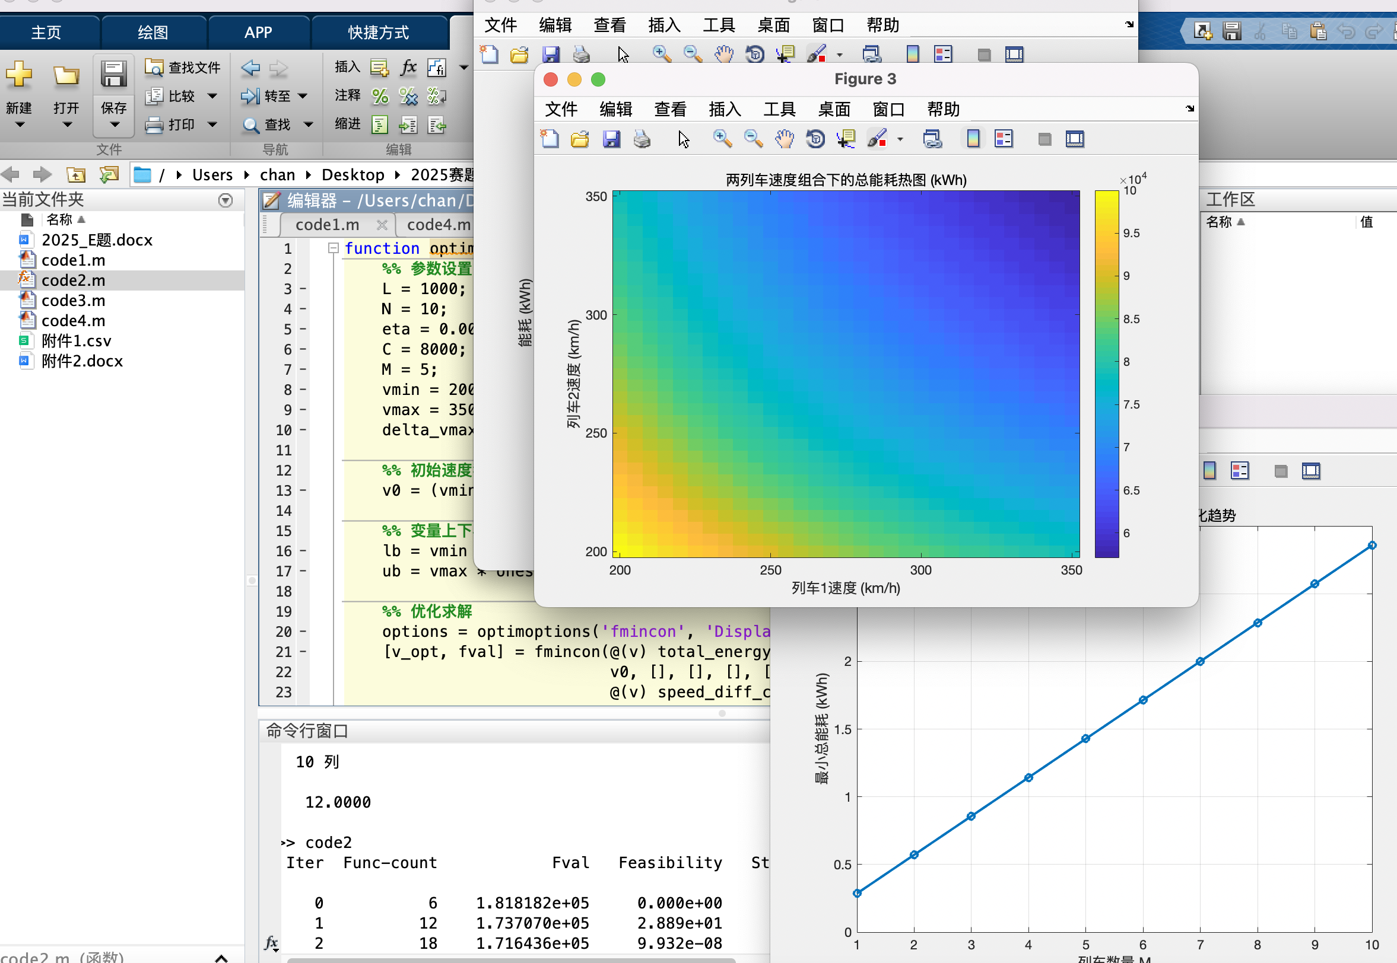Click insert section icon next to 插入
The width and height of the screenshot is (1397, 963).
pyautogui.click(x=380, y=67)
